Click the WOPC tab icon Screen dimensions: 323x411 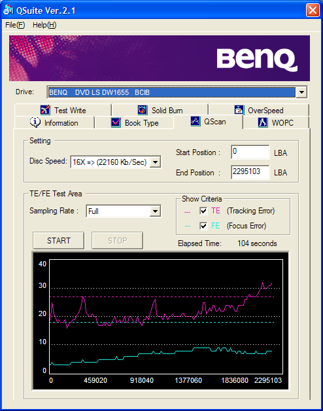(263, 122)
